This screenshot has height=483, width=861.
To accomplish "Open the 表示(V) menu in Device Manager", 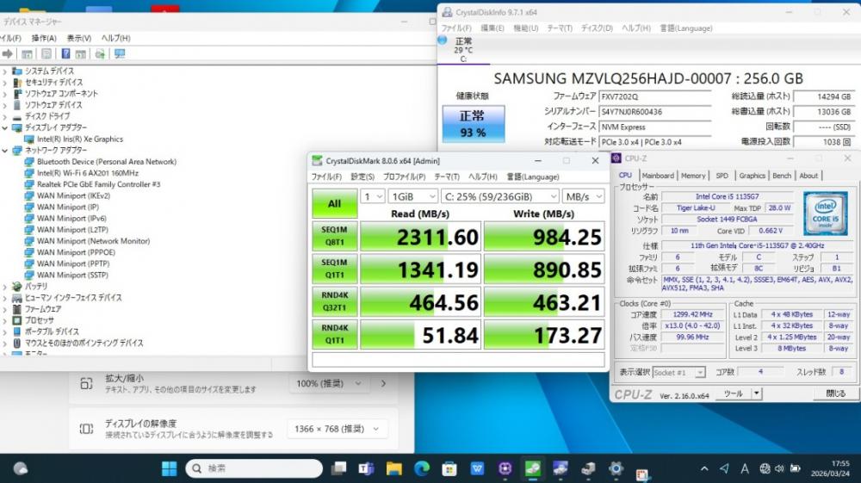I will click(78, 39).
